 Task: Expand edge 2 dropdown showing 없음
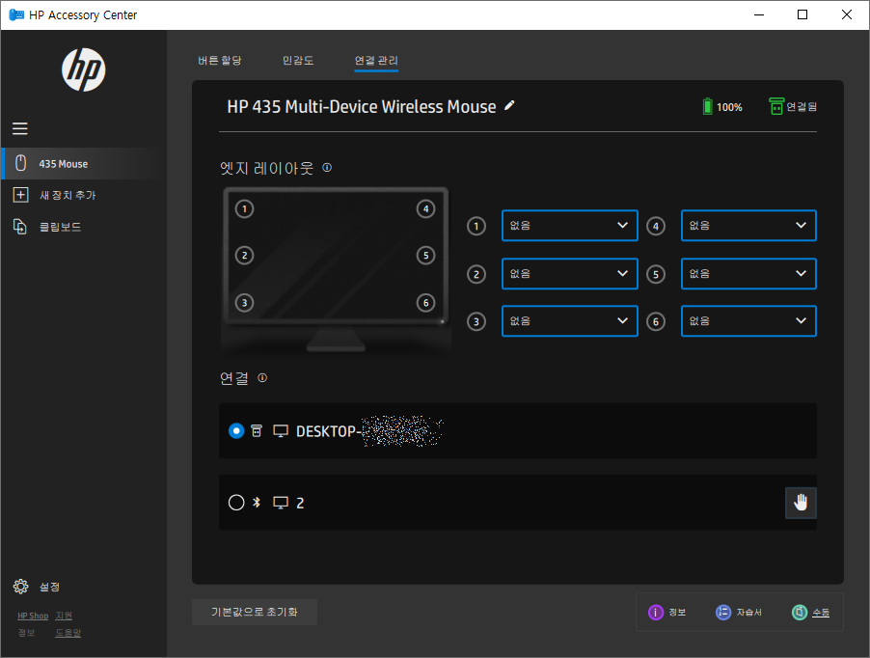click(570, 273)
